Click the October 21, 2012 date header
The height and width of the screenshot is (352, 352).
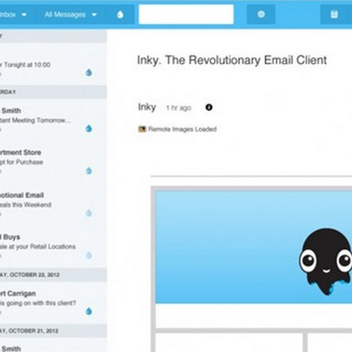coord(53,331)
